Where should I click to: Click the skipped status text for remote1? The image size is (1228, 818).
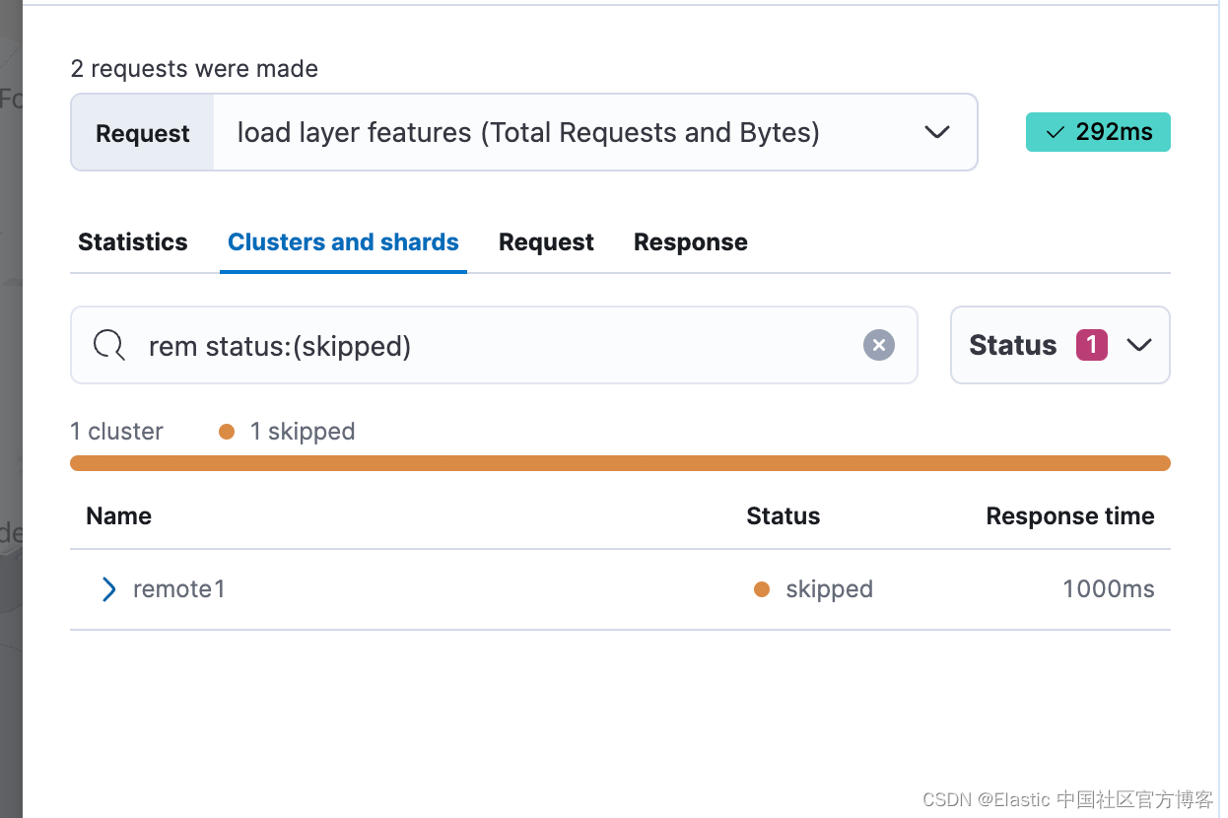click(x=828, y=588)
